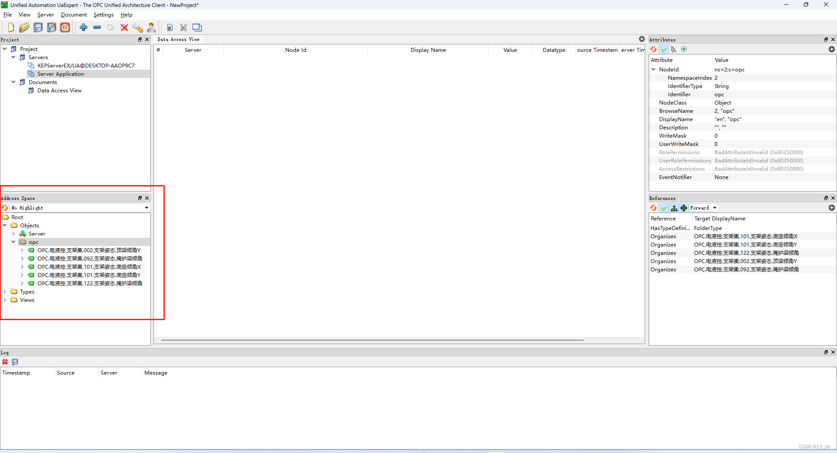The width and height of the screenshot is (837, 453).
Task: Disconnect server with red X icon
Action: tap(124, 27)
